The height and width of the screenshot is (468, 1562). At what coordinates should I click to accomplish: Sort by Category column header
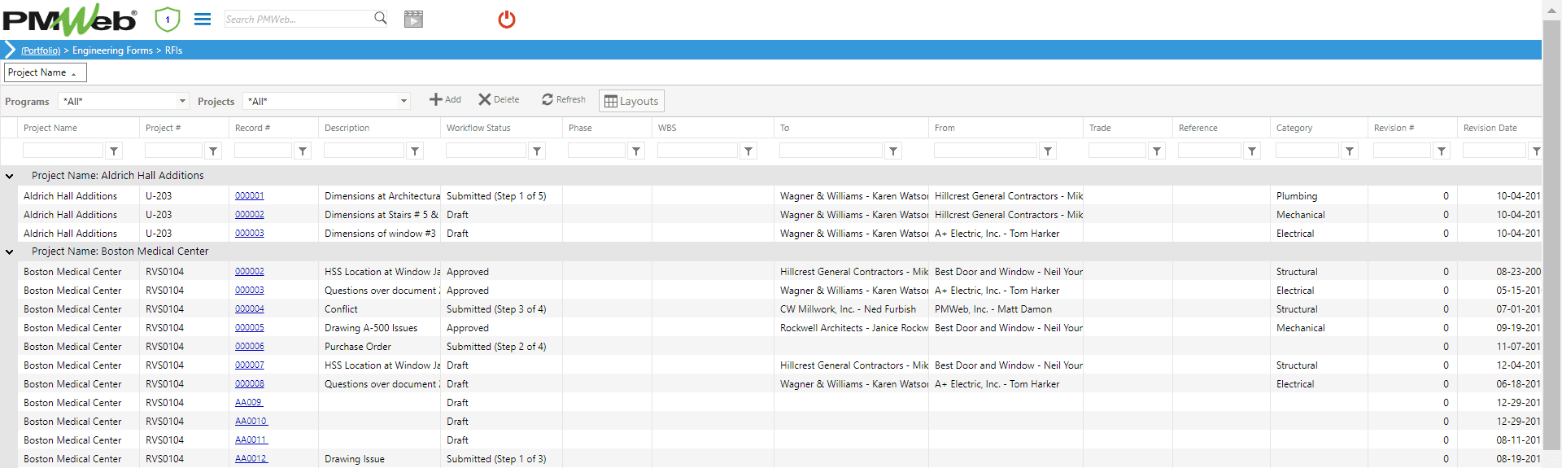[x=1294, y=128]
